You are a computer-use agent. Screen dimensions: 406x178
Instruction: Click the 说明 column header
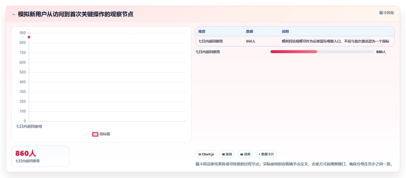[x=285, y=32]
